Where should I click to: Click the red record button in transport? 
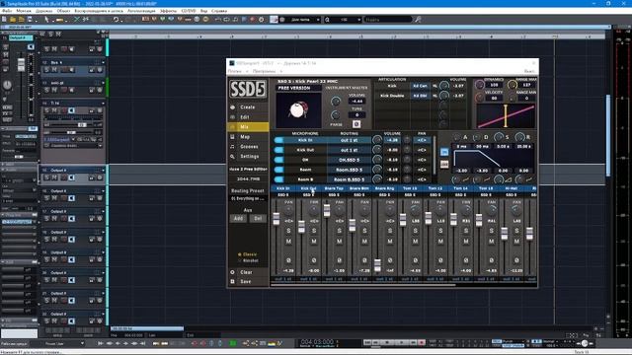[422, 343]
